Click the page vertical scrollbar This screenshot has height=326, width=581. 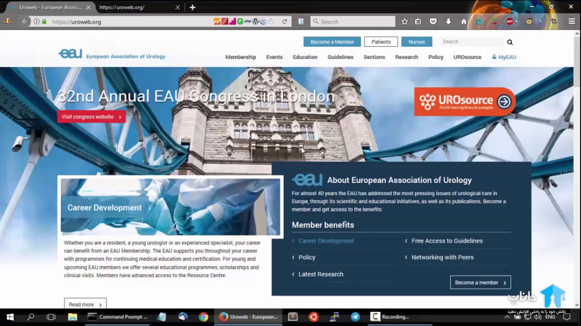pos(577,168)
